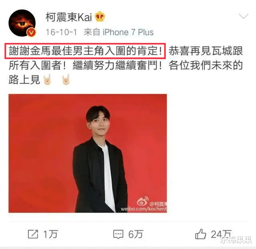Expand the post options chevron
Viewport: 256px width, 249px height.
pos(244,16)
